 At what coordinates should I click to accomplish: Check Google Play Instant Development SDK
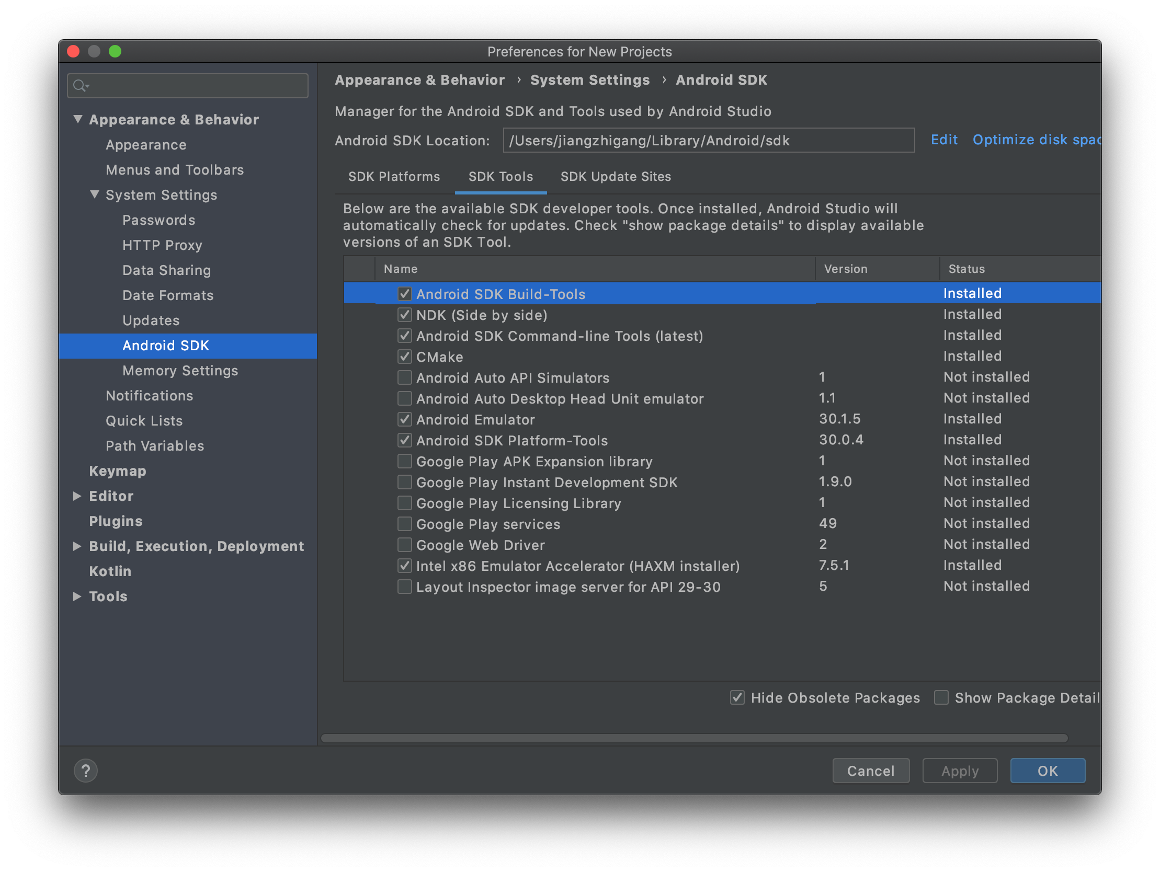click(404, 483)
